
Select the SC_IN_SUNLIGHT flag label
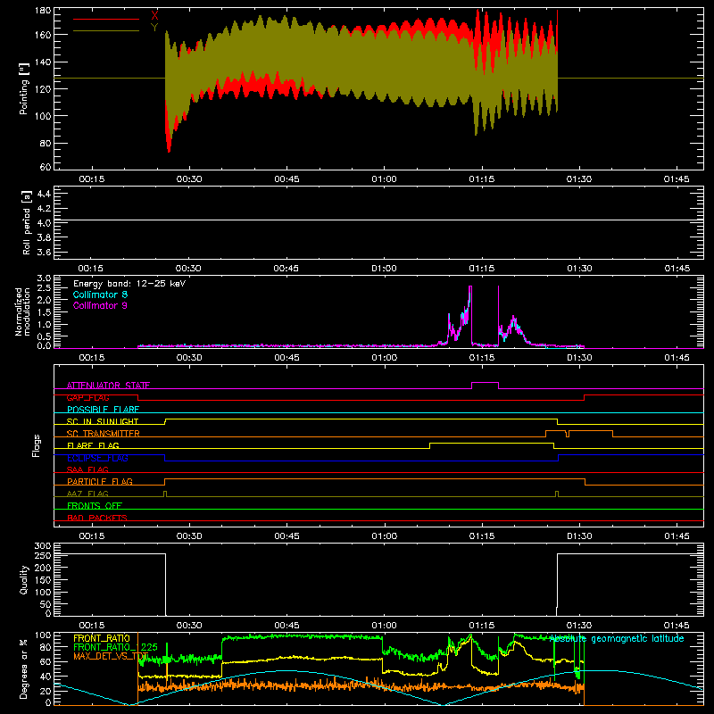103,421
